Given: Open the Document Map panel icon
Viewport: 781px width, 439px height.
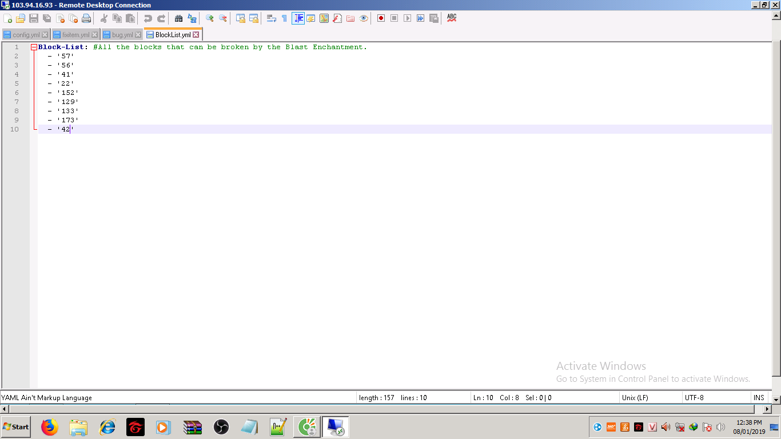Looking at the screenshot, I should pos(324,18).
